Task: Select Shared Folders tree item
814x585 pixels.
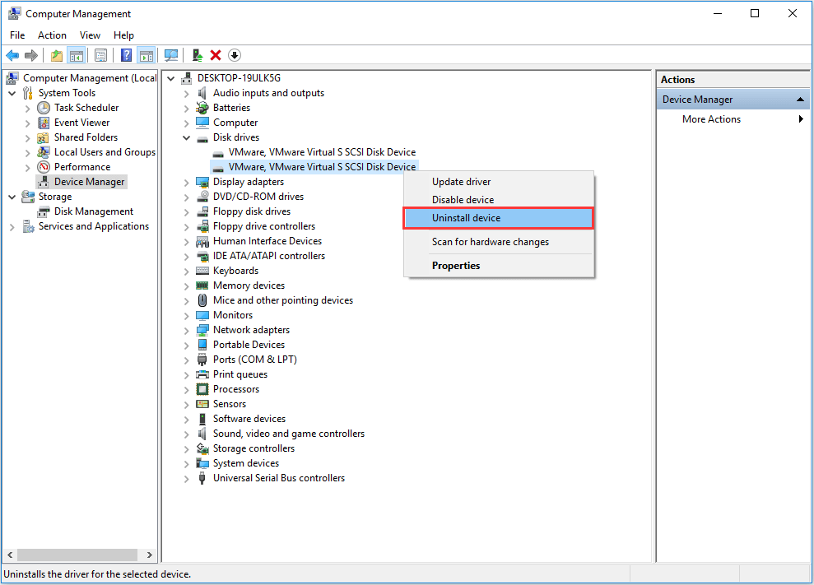Action: [86, 137]
